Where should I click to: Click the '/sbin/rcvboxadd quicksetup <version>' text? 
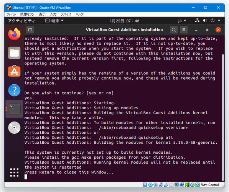coord(143,128)
